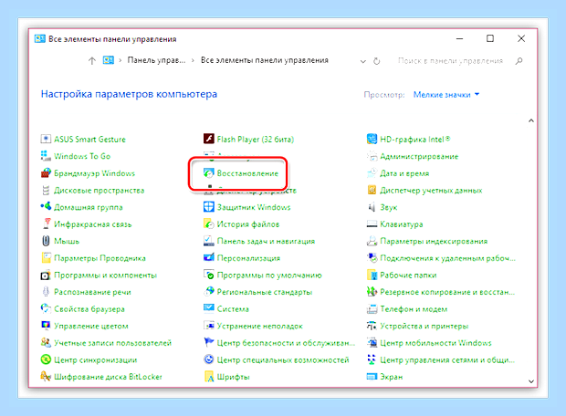The image size is (566, 416).
Task: Click the Программы по умолчанию icon
Action: pos(209,275)
